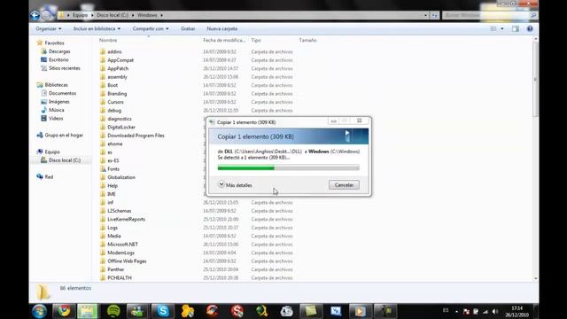This screenshot has width=567, height=319.
Task: Open the sticky notes taskbar icon
Action: (311, 311)
